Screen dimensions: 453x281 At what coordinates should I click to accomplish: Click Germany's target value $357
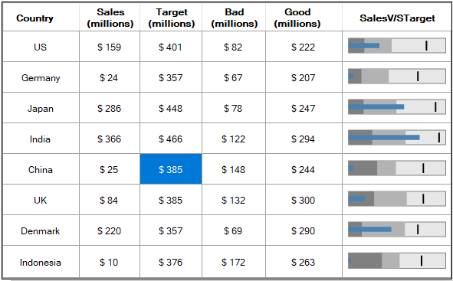click(x=171, y=77)
